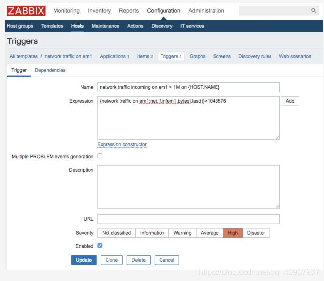Click into the trigger Name field
Screen dimensions: 324x281
188,87
